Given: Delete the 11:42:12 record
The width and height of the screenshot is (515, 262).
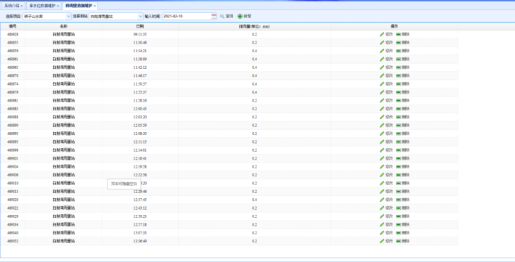Looking at the screenshot, I should (403, 67).
